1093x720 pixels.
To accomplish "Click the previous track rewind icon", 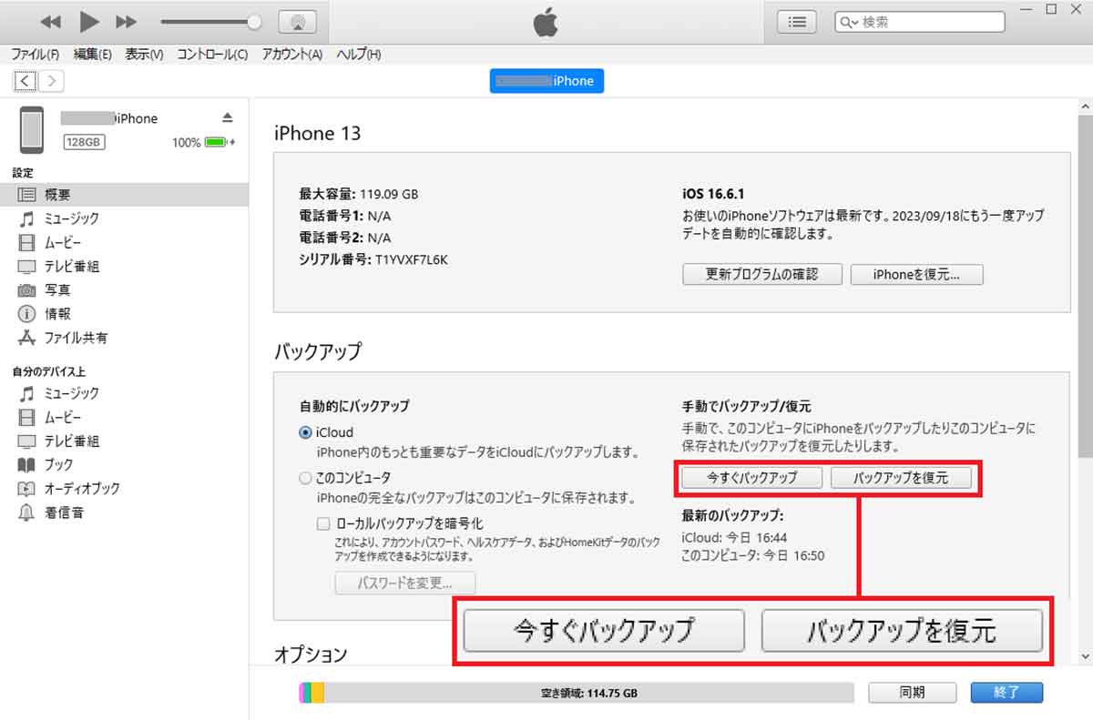I will coord(52,21).
